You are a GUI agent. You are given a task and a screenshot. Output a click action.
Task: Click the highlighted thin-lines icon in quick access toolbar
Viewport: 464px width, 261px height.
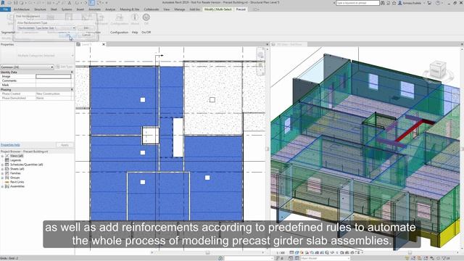point(92,3)
